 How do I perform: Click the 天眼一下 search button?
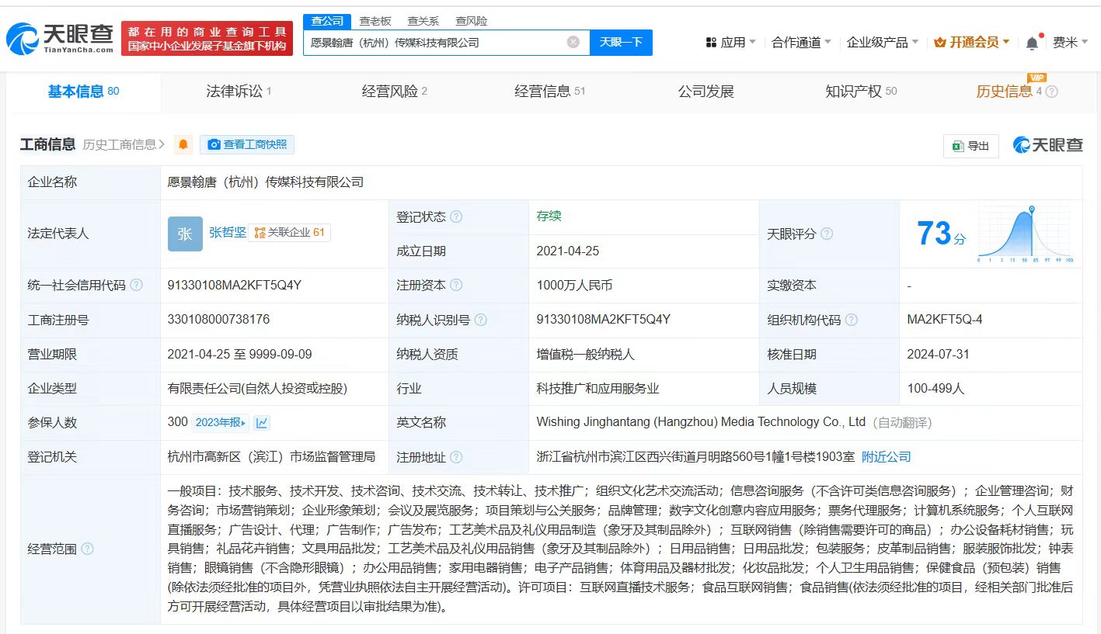coord(621,42)
